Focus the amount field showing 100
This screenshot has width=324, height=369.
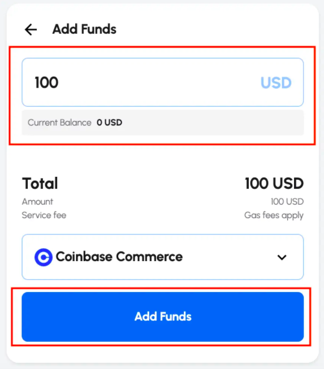[162, 82]
